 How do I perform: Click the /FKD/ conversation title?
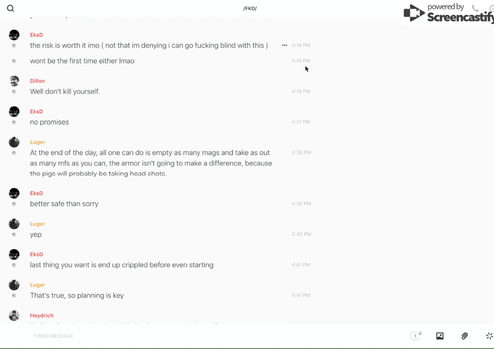[x=249, y=8]
